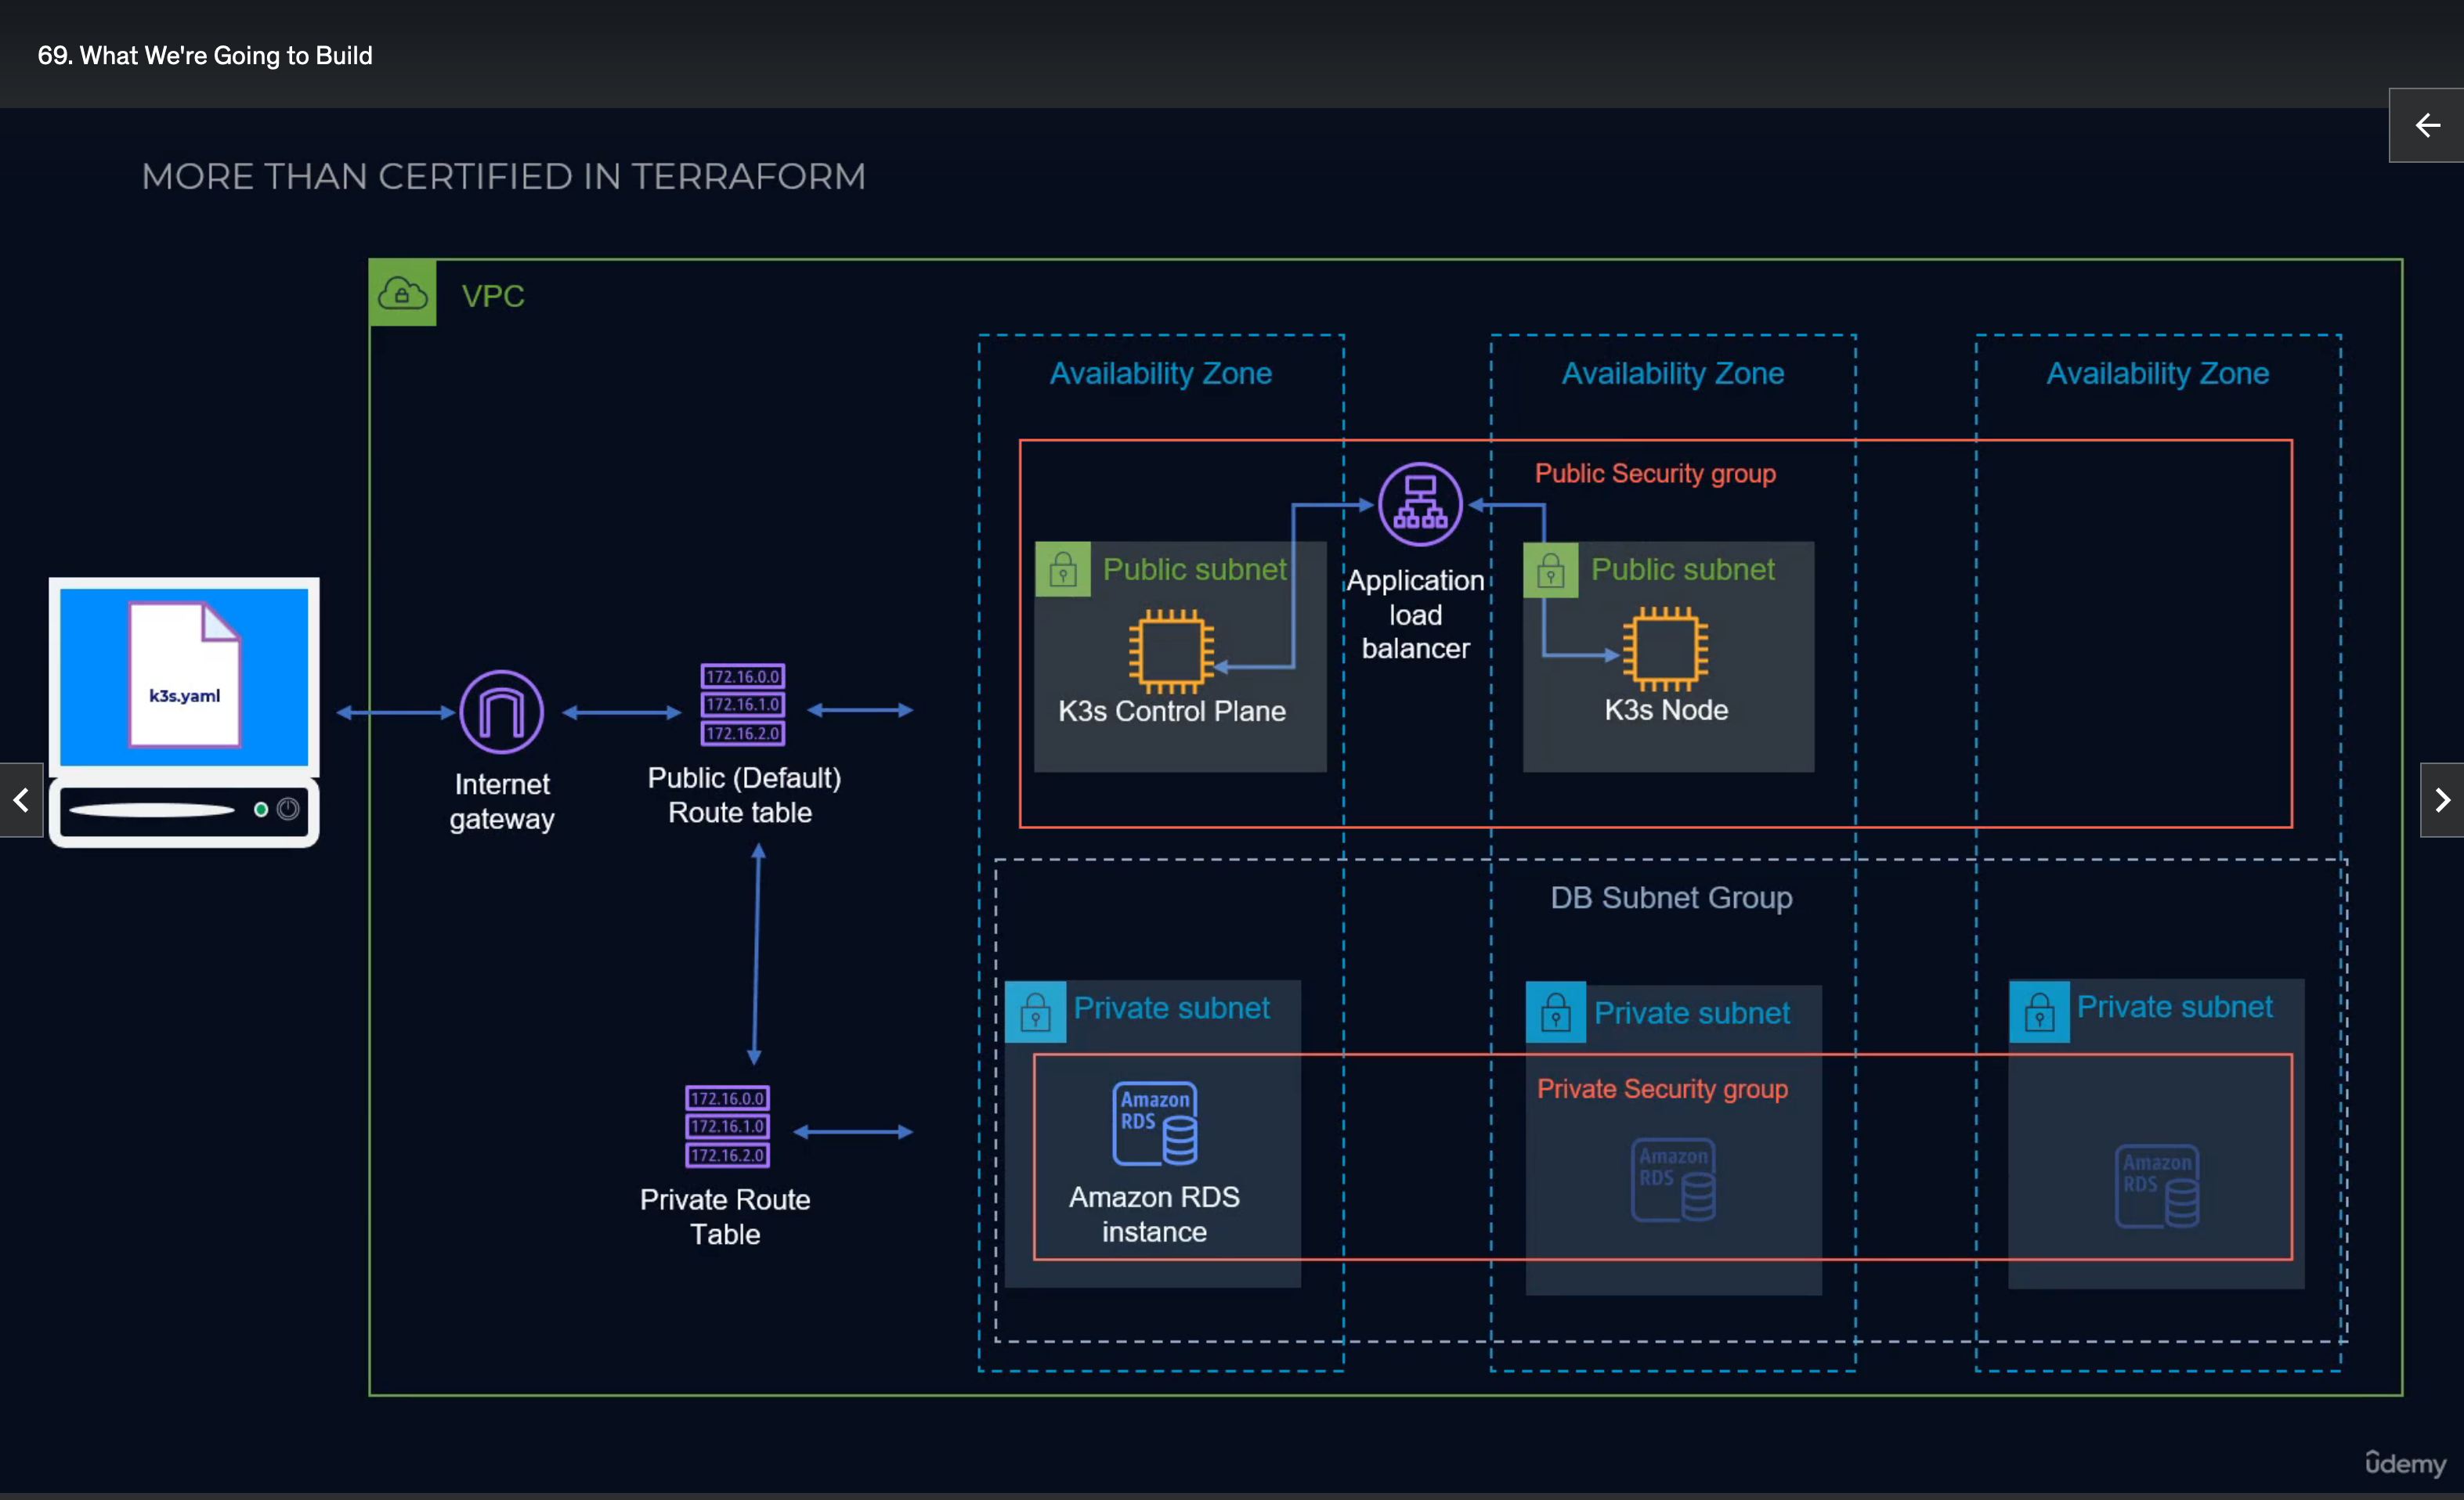Click 'MORE THAN CERTIFIED IN TERRAFORM' heading
The image size is (2464, 1500).
coord(503,177)
